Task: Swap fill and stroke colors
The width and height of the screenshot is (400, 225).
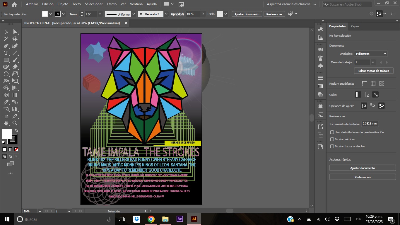Action: tap(16, 131)
